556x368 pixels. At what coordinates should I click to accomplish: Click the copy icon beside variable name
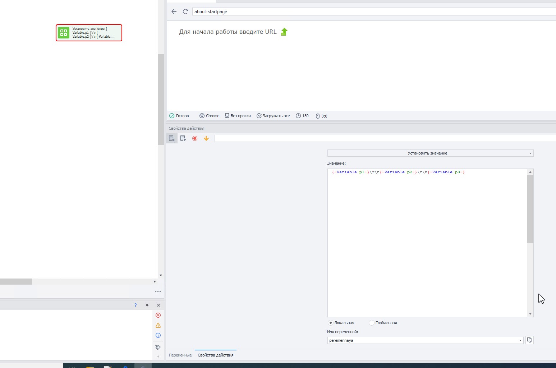coord(529,340)
